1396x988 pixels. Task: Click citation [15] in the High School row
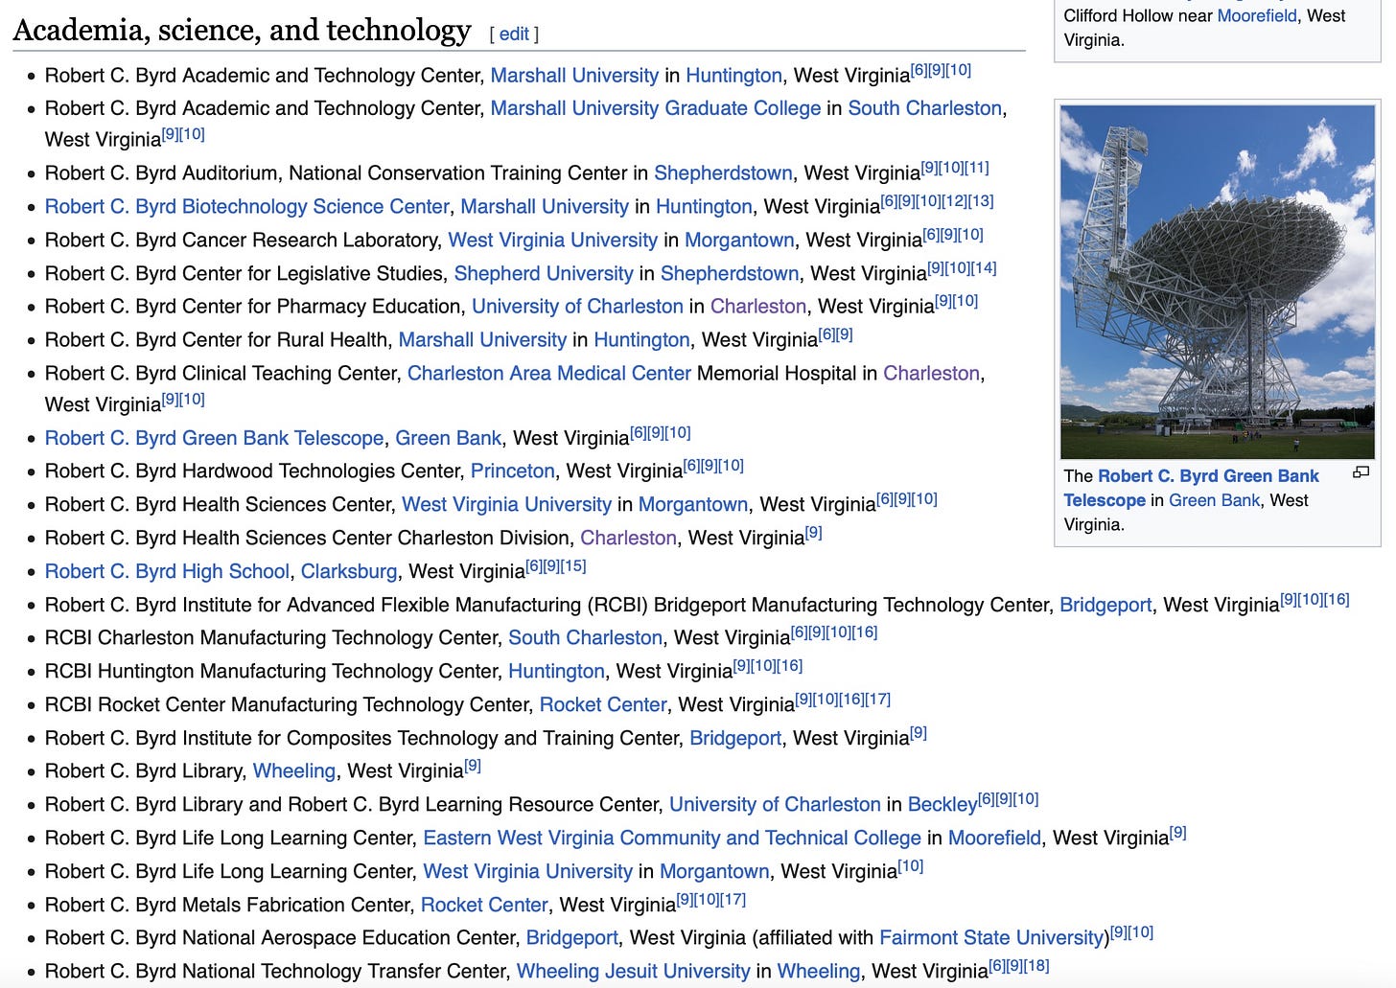pyautogui.click(x=573, y=566)
